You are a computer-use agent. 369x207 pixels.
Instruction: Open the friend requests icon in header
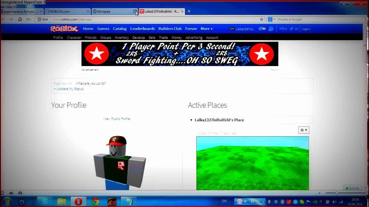[271, 29]
